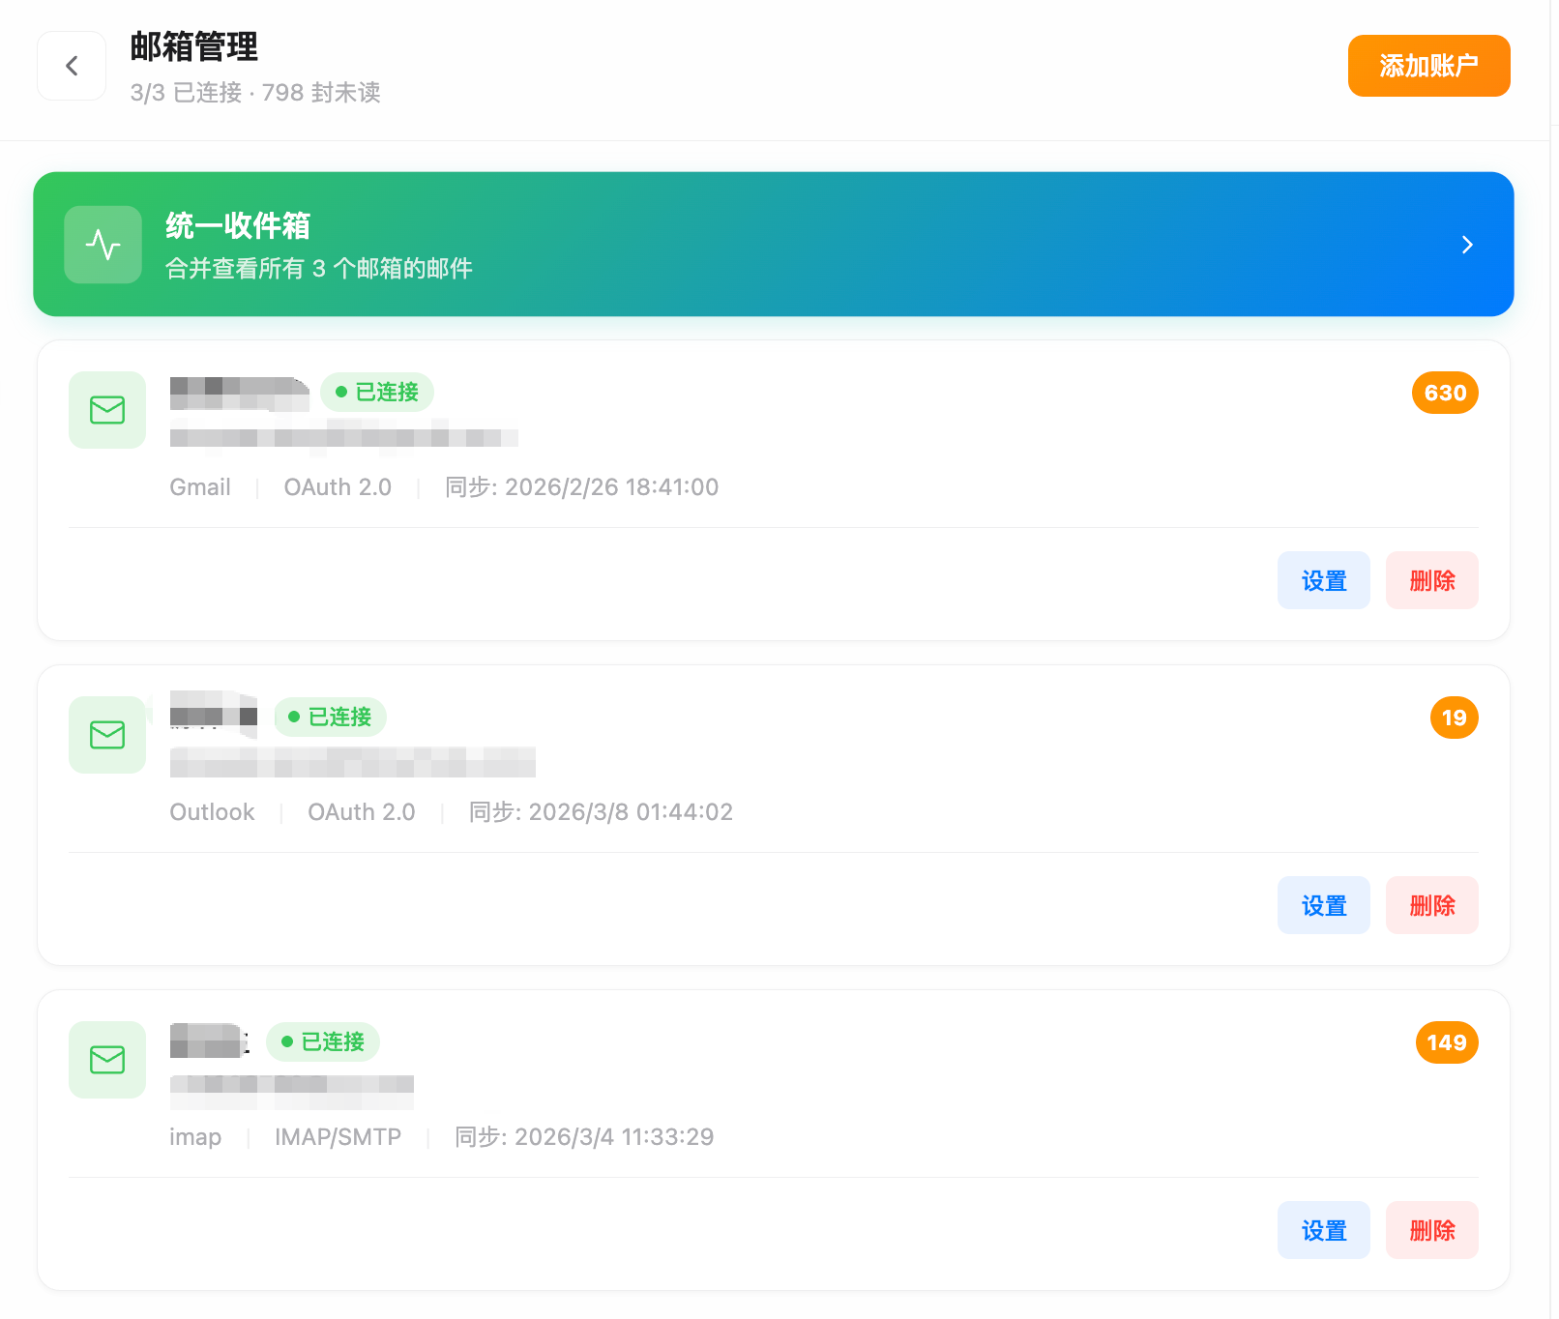Click the 已连接 status badge on Outlook account
Screen dimensions: 1559x1319
(x=330, y=718)
